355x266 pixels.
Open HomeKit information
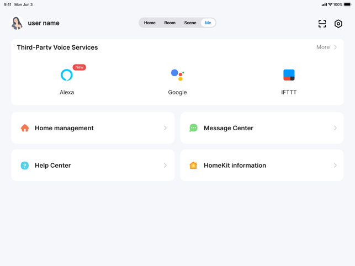pos(262,165)
